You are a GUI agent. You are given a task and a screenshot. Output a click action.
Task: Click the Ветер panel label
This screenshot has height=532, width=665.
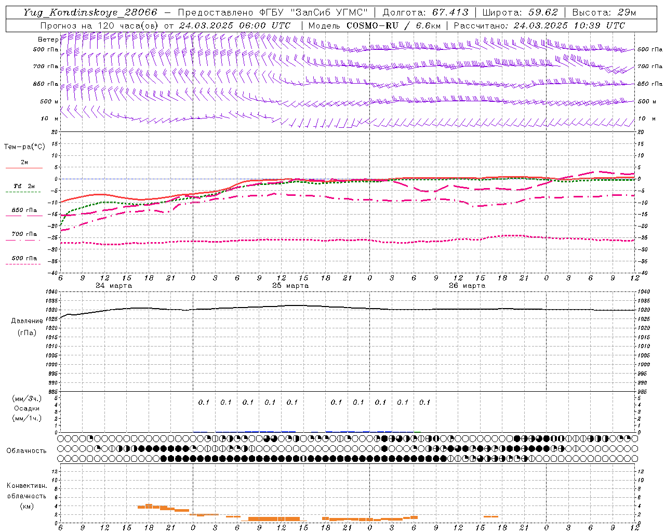pos(48,39)
